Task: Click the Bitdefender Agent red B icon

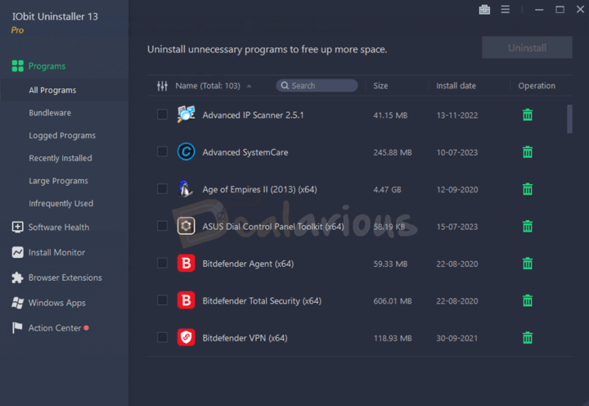Action: (186, 263)
